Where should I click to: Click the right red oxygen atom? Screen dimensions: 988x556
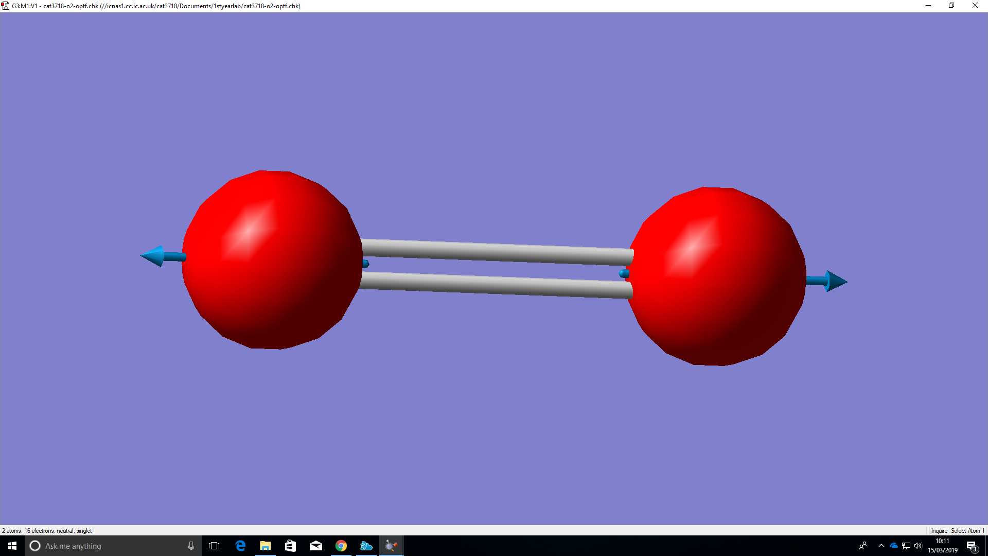pyautogui.click(x=715, y=276)
